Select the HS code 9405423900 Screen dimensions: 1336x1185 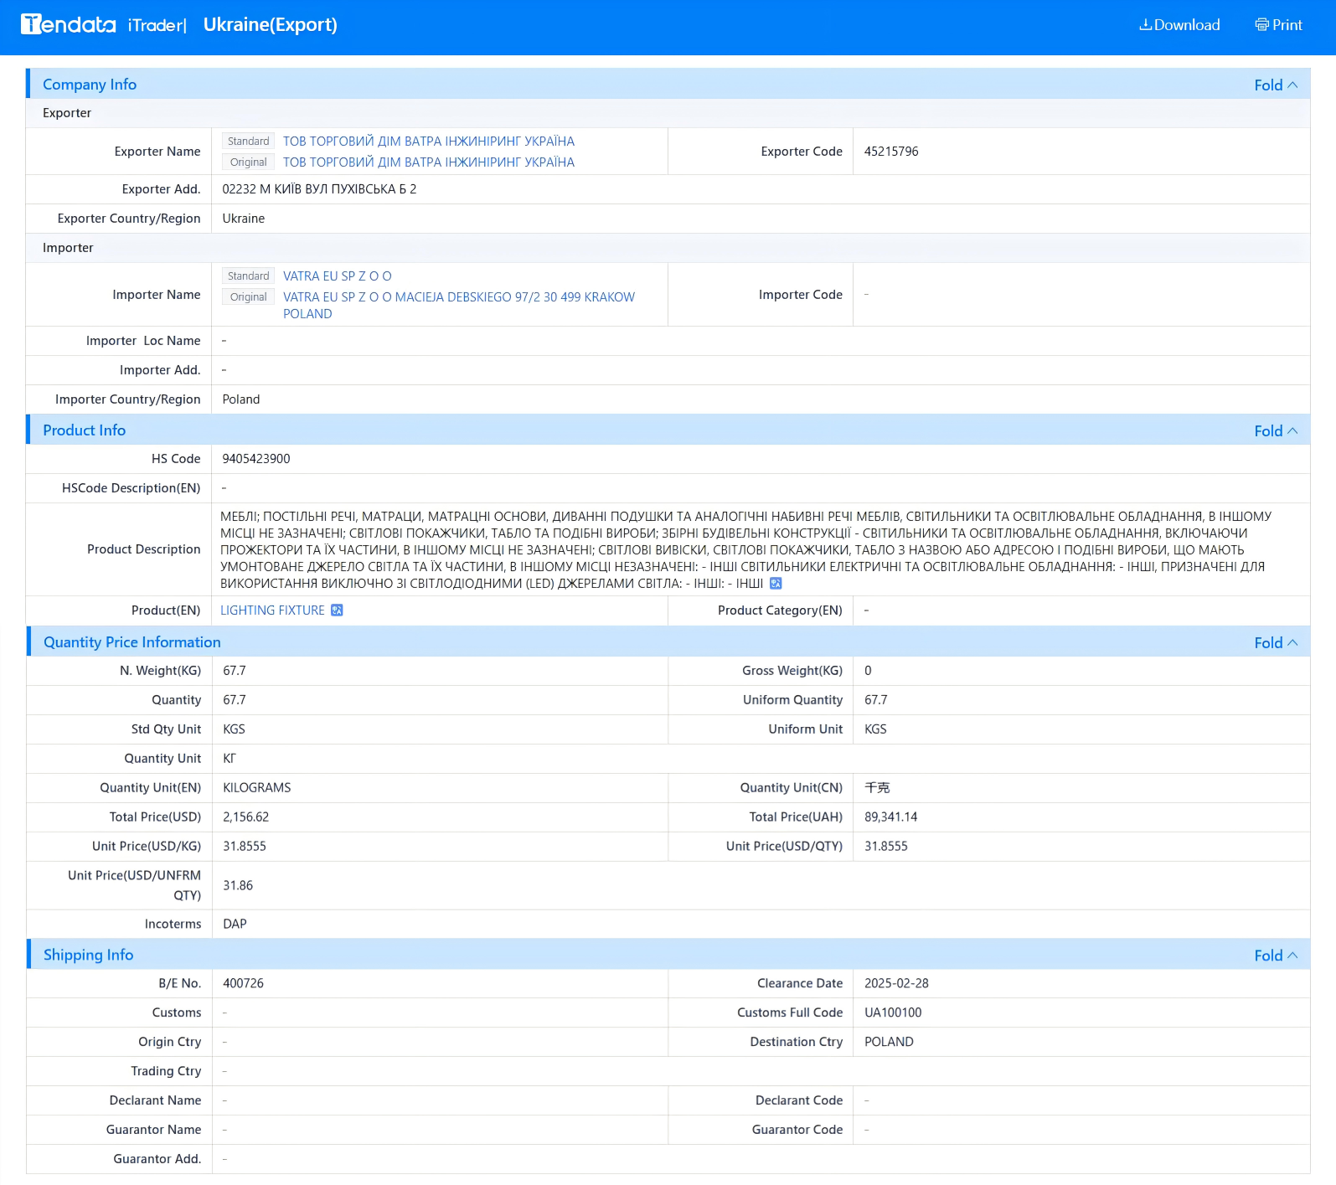pos(256,459)
